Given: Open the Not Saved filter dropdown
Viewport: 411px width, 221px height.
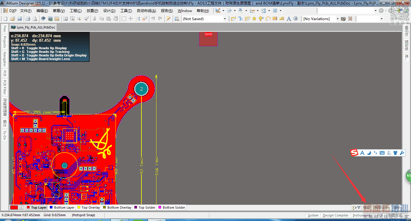Looking at the screenshot, I should tap(224, 19).
